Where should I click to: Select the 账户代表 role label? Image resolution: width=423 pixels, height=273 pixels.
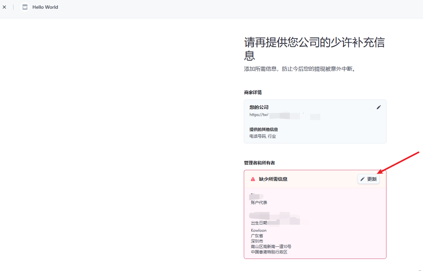point(259,202)
